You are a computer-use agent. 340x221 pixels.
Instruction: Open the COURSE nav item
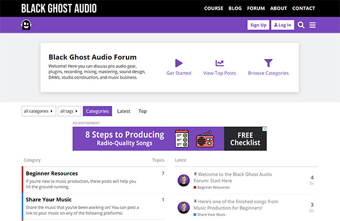click(x=214, y=8)
